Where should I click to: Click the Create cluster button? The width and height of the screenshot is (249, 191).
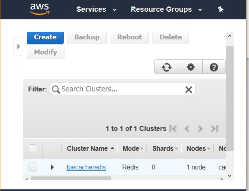pyautogui.click(x=45, y=37)
